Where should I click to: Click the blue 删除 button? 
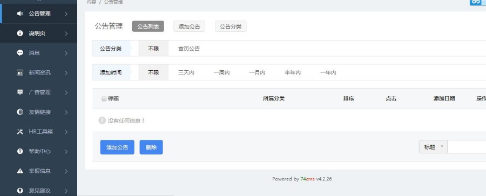tap(151, 147)
